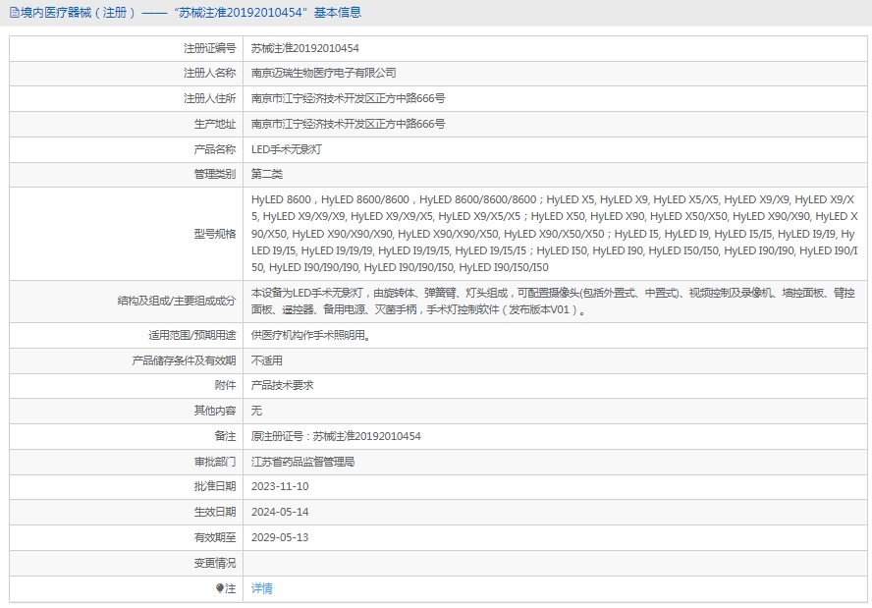Click the 型号规格 label
The image size is (872, 608).
(215, 234)
